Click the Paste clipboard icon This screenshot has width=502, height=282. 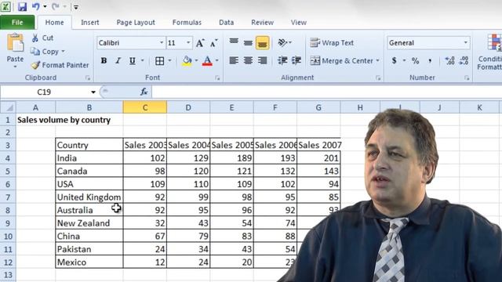(15, 43)
